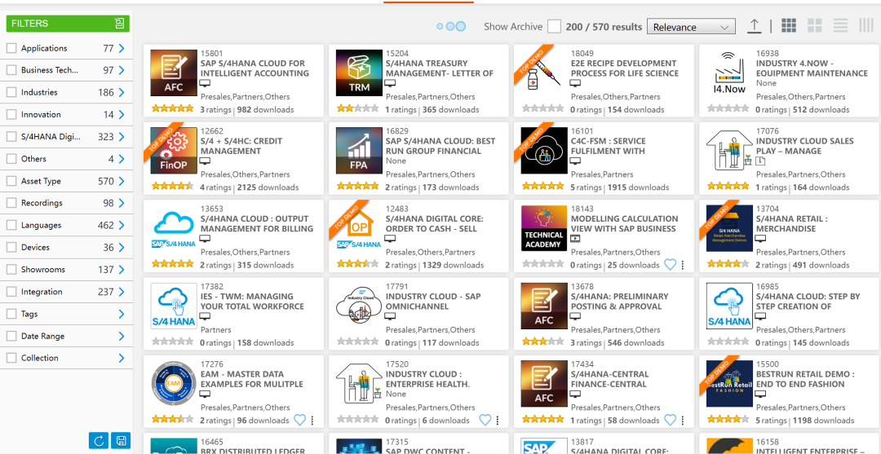The image size is (881, 454).
Task: Favorite the Modelling Calculation View demo heart
Action: click(670, 264)
